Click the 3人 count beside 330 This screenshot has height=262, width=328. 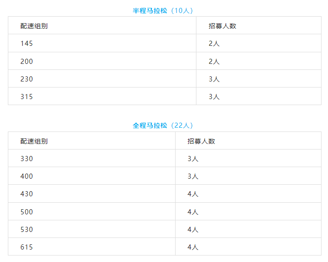[x=193, y=159]
